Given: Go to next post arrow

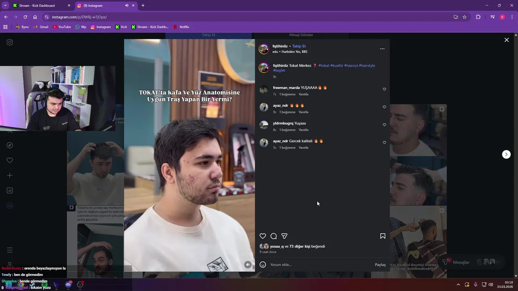Looking at the screenshot, I should (506, 154).
